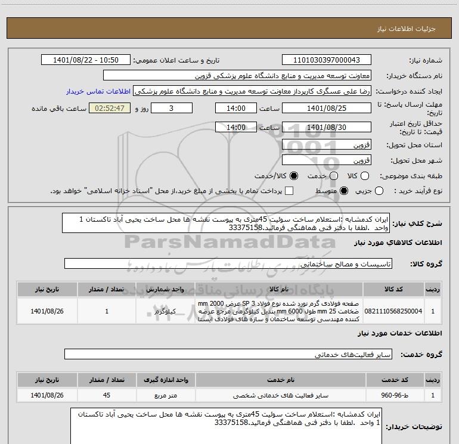
Task: Click the service code ط-96-960
Action: [x=395, y=395]
